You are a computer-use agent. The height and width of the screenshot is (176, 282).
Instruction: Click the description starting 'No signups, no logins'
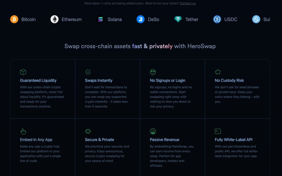171,97
